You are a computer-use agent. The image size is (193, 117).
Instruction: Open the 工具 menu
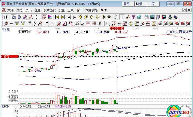pos(71,10)
